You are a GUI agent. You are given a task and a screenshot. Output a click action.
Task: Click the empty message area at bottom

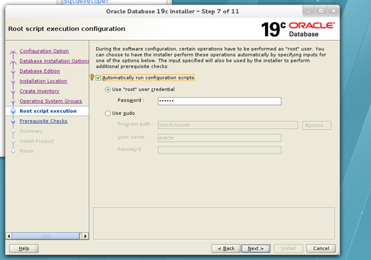[x=214, y=223]
